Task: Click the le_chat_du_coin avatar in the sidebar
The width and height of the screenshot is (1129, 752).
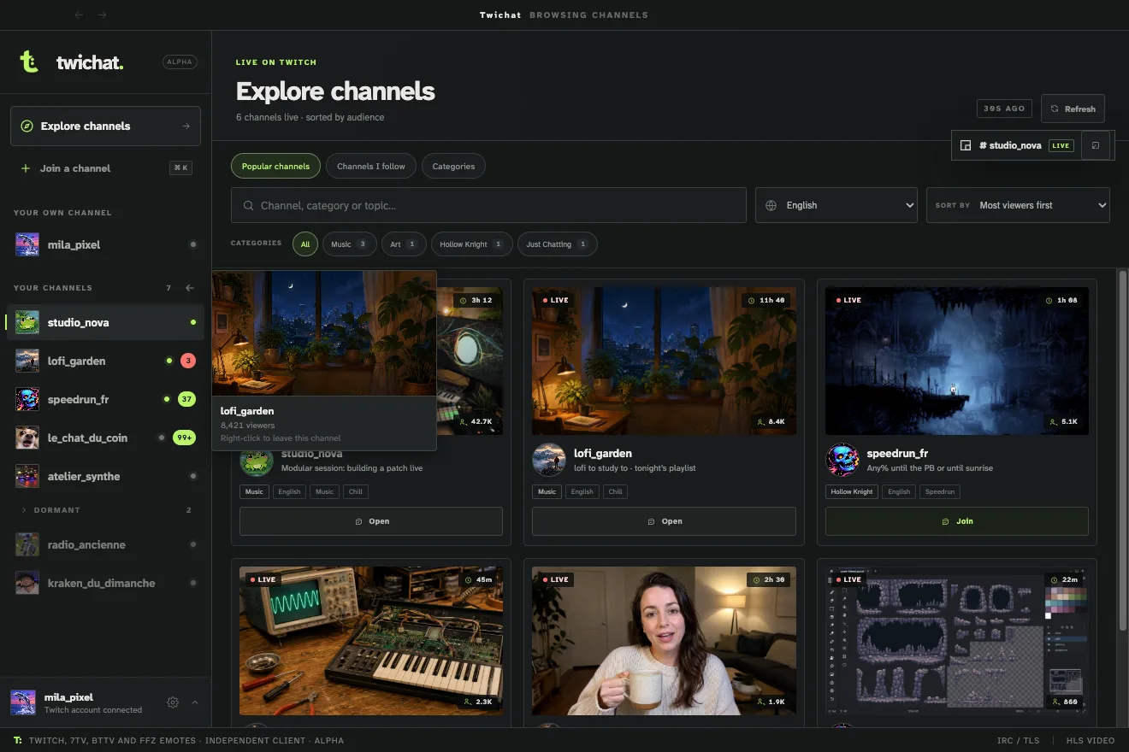Action: [x=27, y=438]
